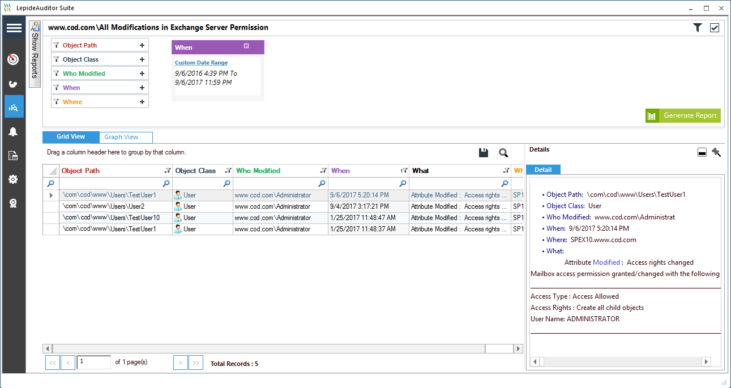Switch to Grid View tab

71,137
